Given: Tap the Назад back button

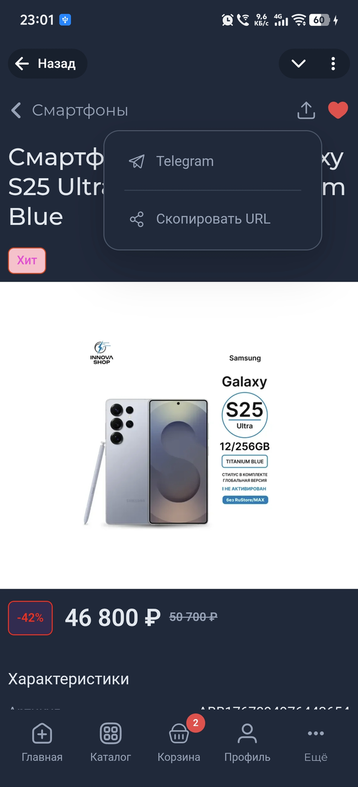Looking at the screenshot, I should click(48, 64).
